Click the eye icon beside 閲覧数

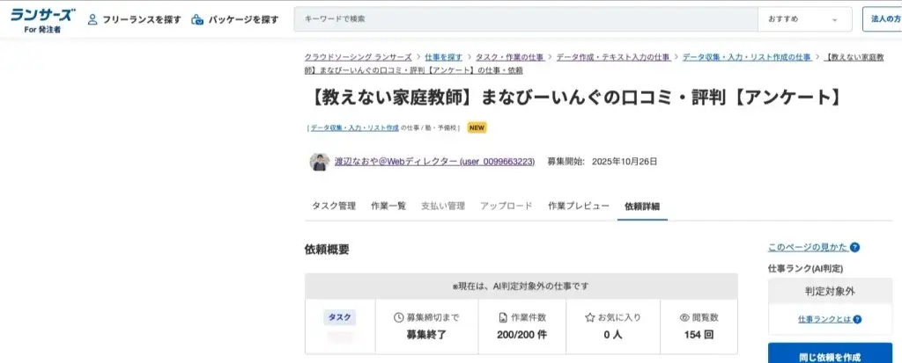(684, 317)
